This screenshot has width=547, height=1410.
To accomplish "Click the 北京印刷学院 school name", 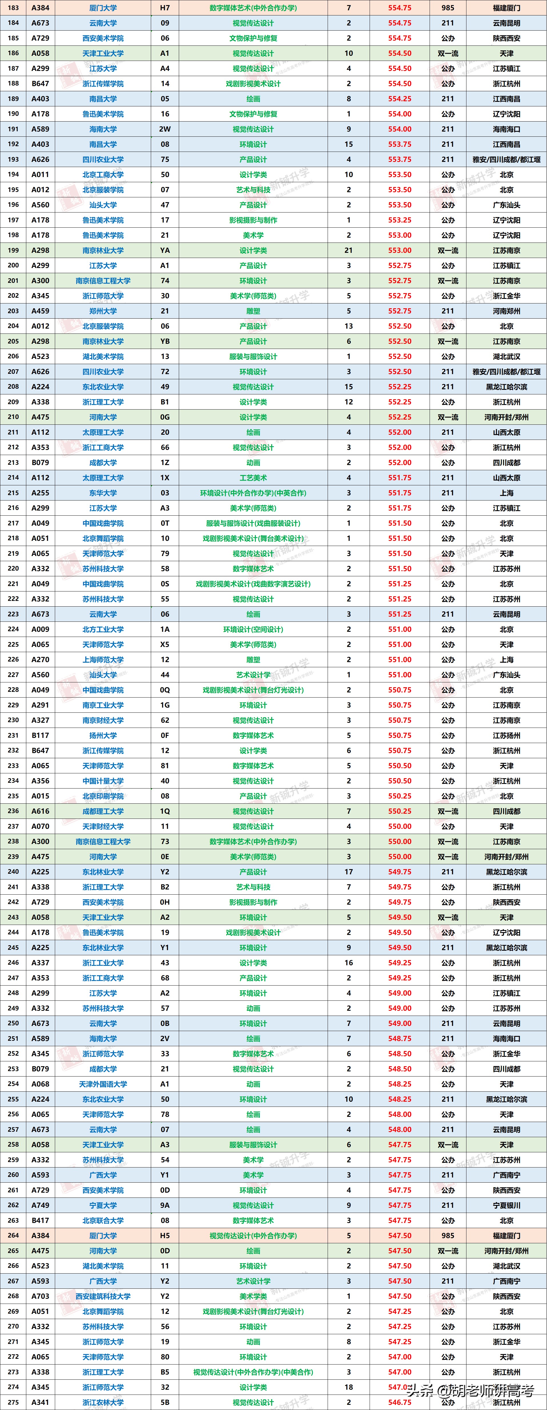I will 103,796.
